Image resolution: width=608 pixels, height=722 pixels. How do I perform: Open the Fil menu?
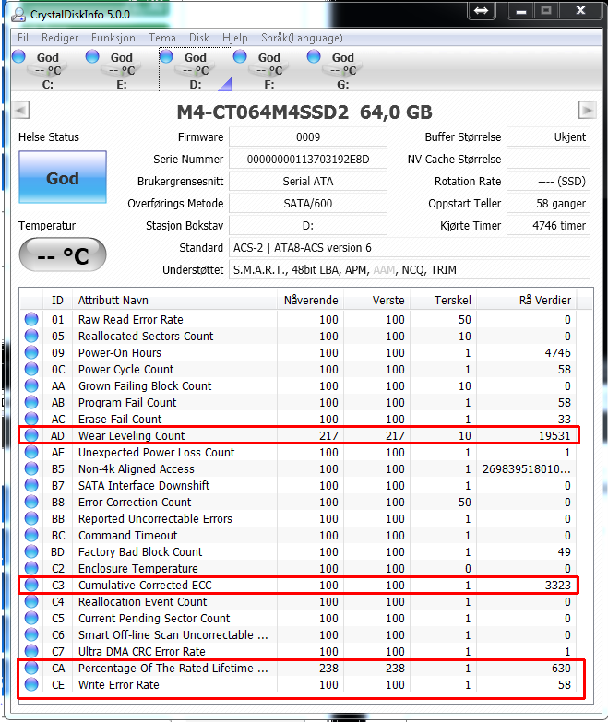point(22,38)
